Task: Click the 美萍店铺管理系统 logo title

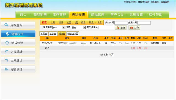Action: [24, 5]
